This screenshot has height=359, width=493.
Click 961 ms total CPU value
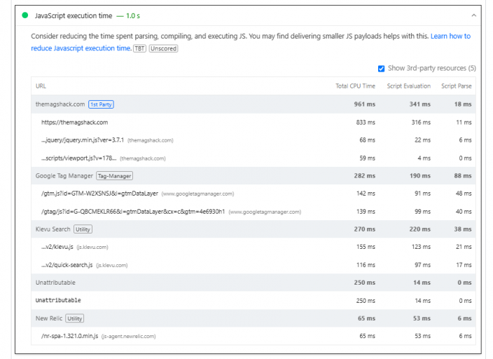(364, 104)
